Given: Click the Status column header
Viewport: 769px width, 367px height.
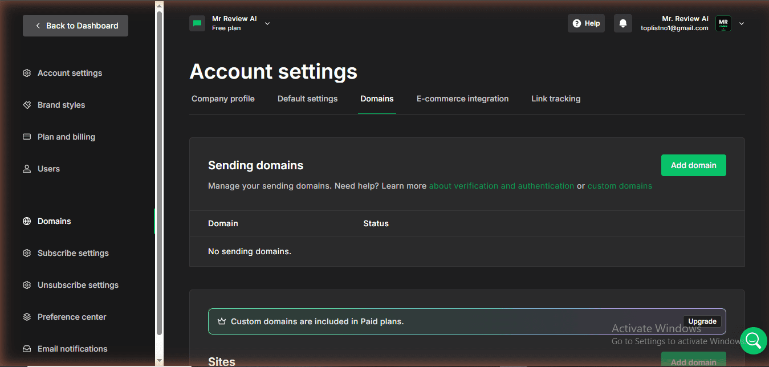Looking at the screenshot, I should pos(376,223).
